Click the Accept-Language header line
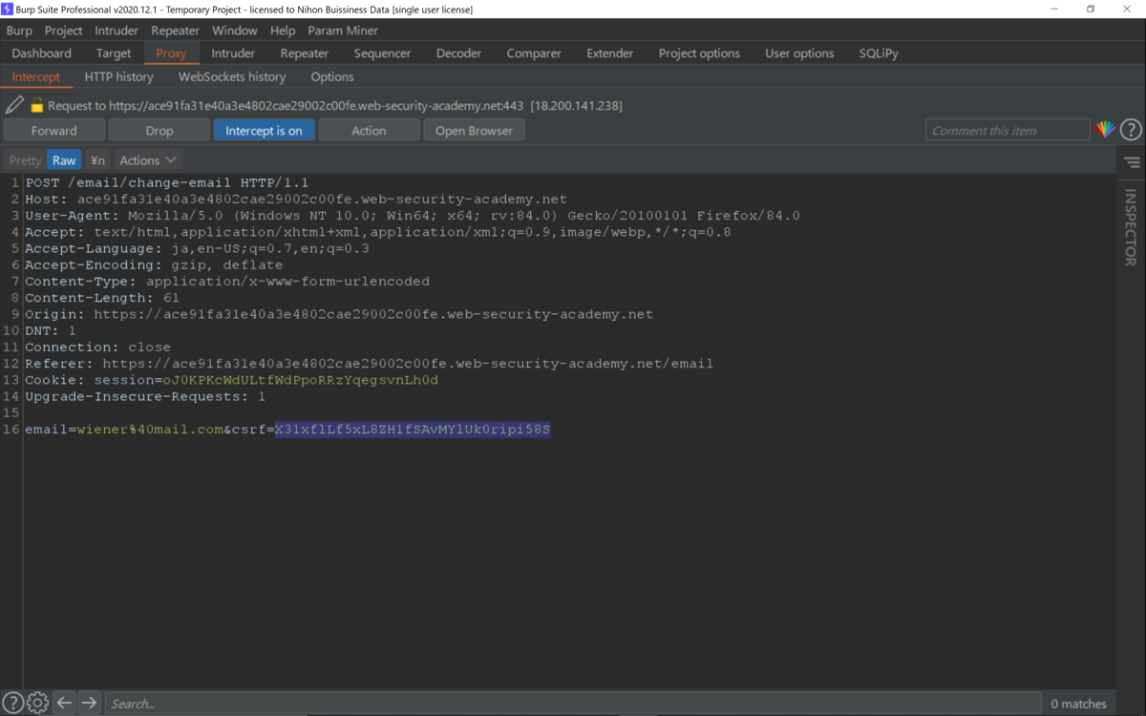 pos(198,248)
